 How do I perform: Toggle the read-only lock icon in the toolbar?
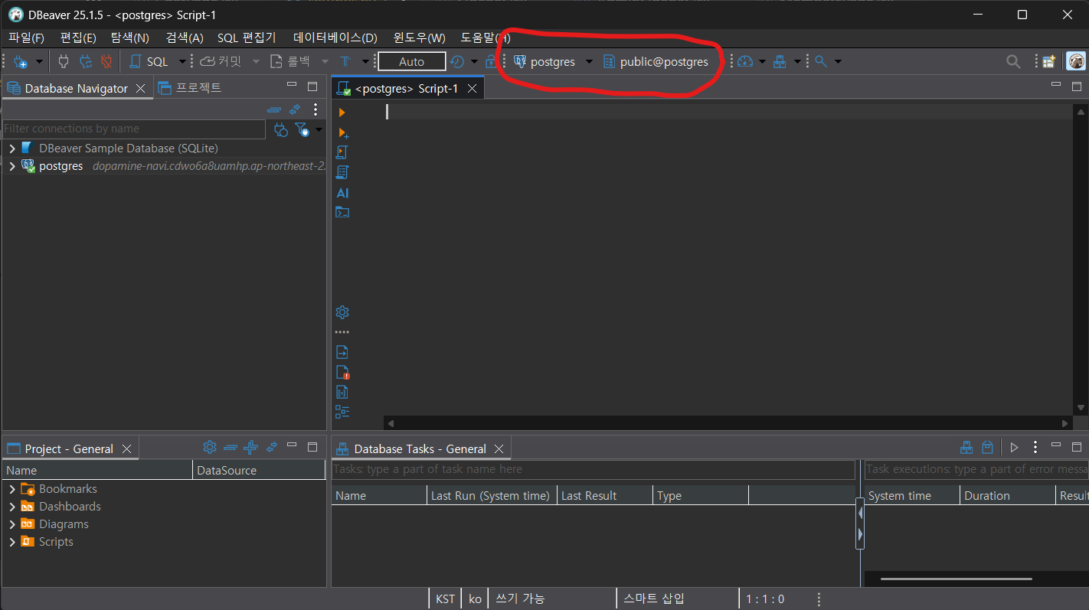coord(491,61)
